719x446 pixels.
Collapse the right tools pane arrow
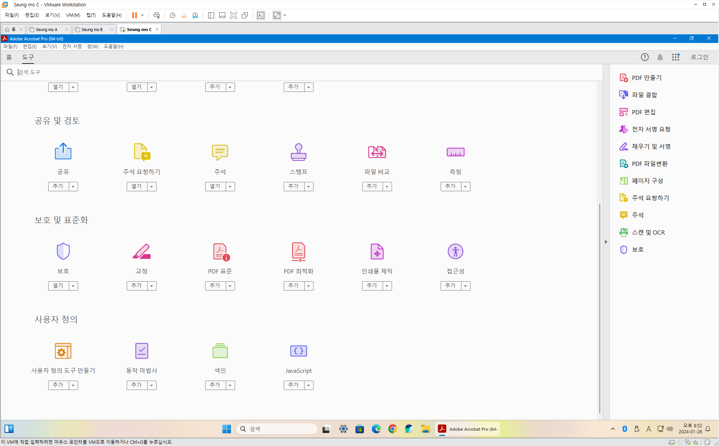click(606, 242)
